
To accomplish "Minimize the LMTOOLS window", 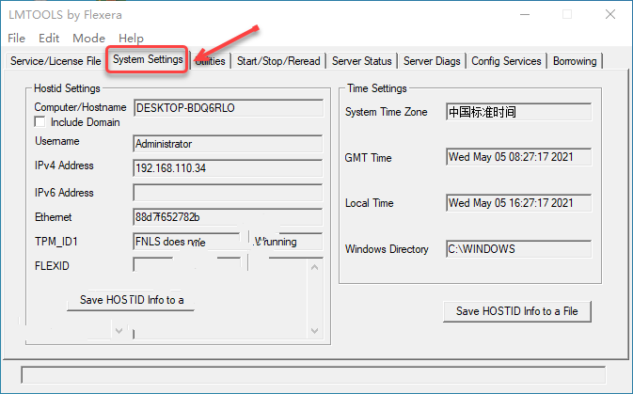I will (x=525, y=14).
